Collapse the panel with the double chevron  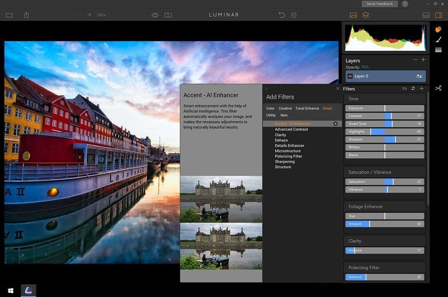[266, 89]
